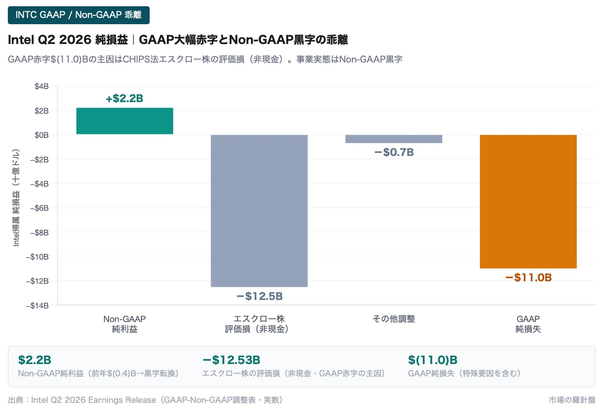
Task: Click the +$2.2B value label
Action: (125, 98)
